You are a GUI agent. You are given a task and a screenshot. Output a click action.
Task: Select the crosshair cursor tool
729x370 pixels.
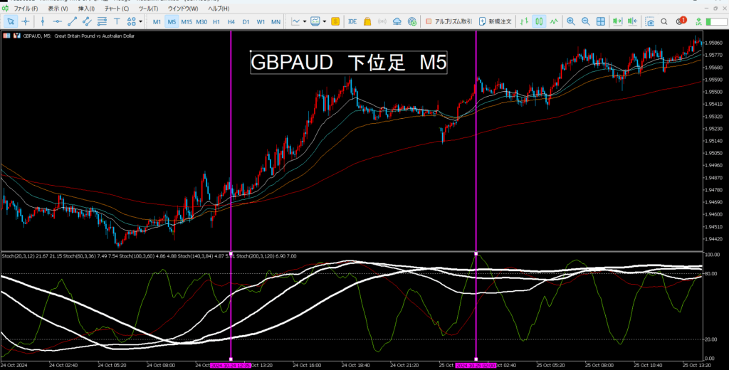tap(26, 21)
